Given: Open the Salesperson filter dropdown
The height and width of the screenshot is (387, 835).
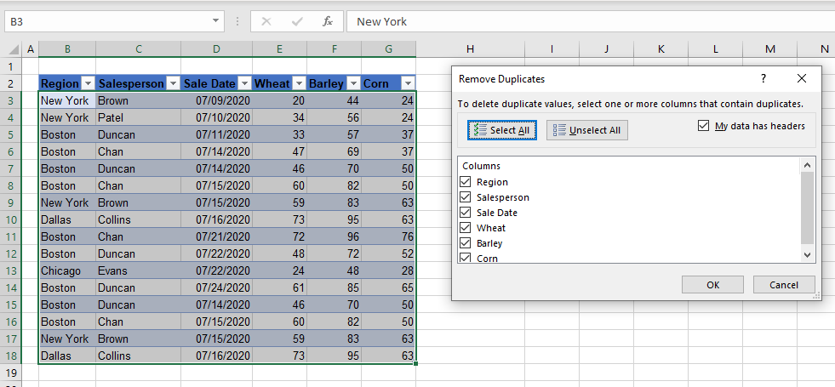Looking at the screenshot, I should 173,83.
